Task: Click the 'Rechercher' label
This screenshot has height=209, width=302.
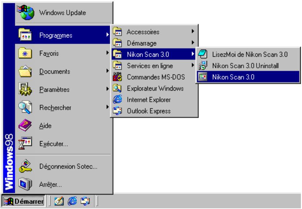Action: click(x=55, y=108)
